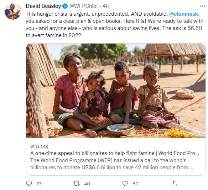Click the first line 'This hunger crisis is urgent'
The image size is (208, 190).
97,14
